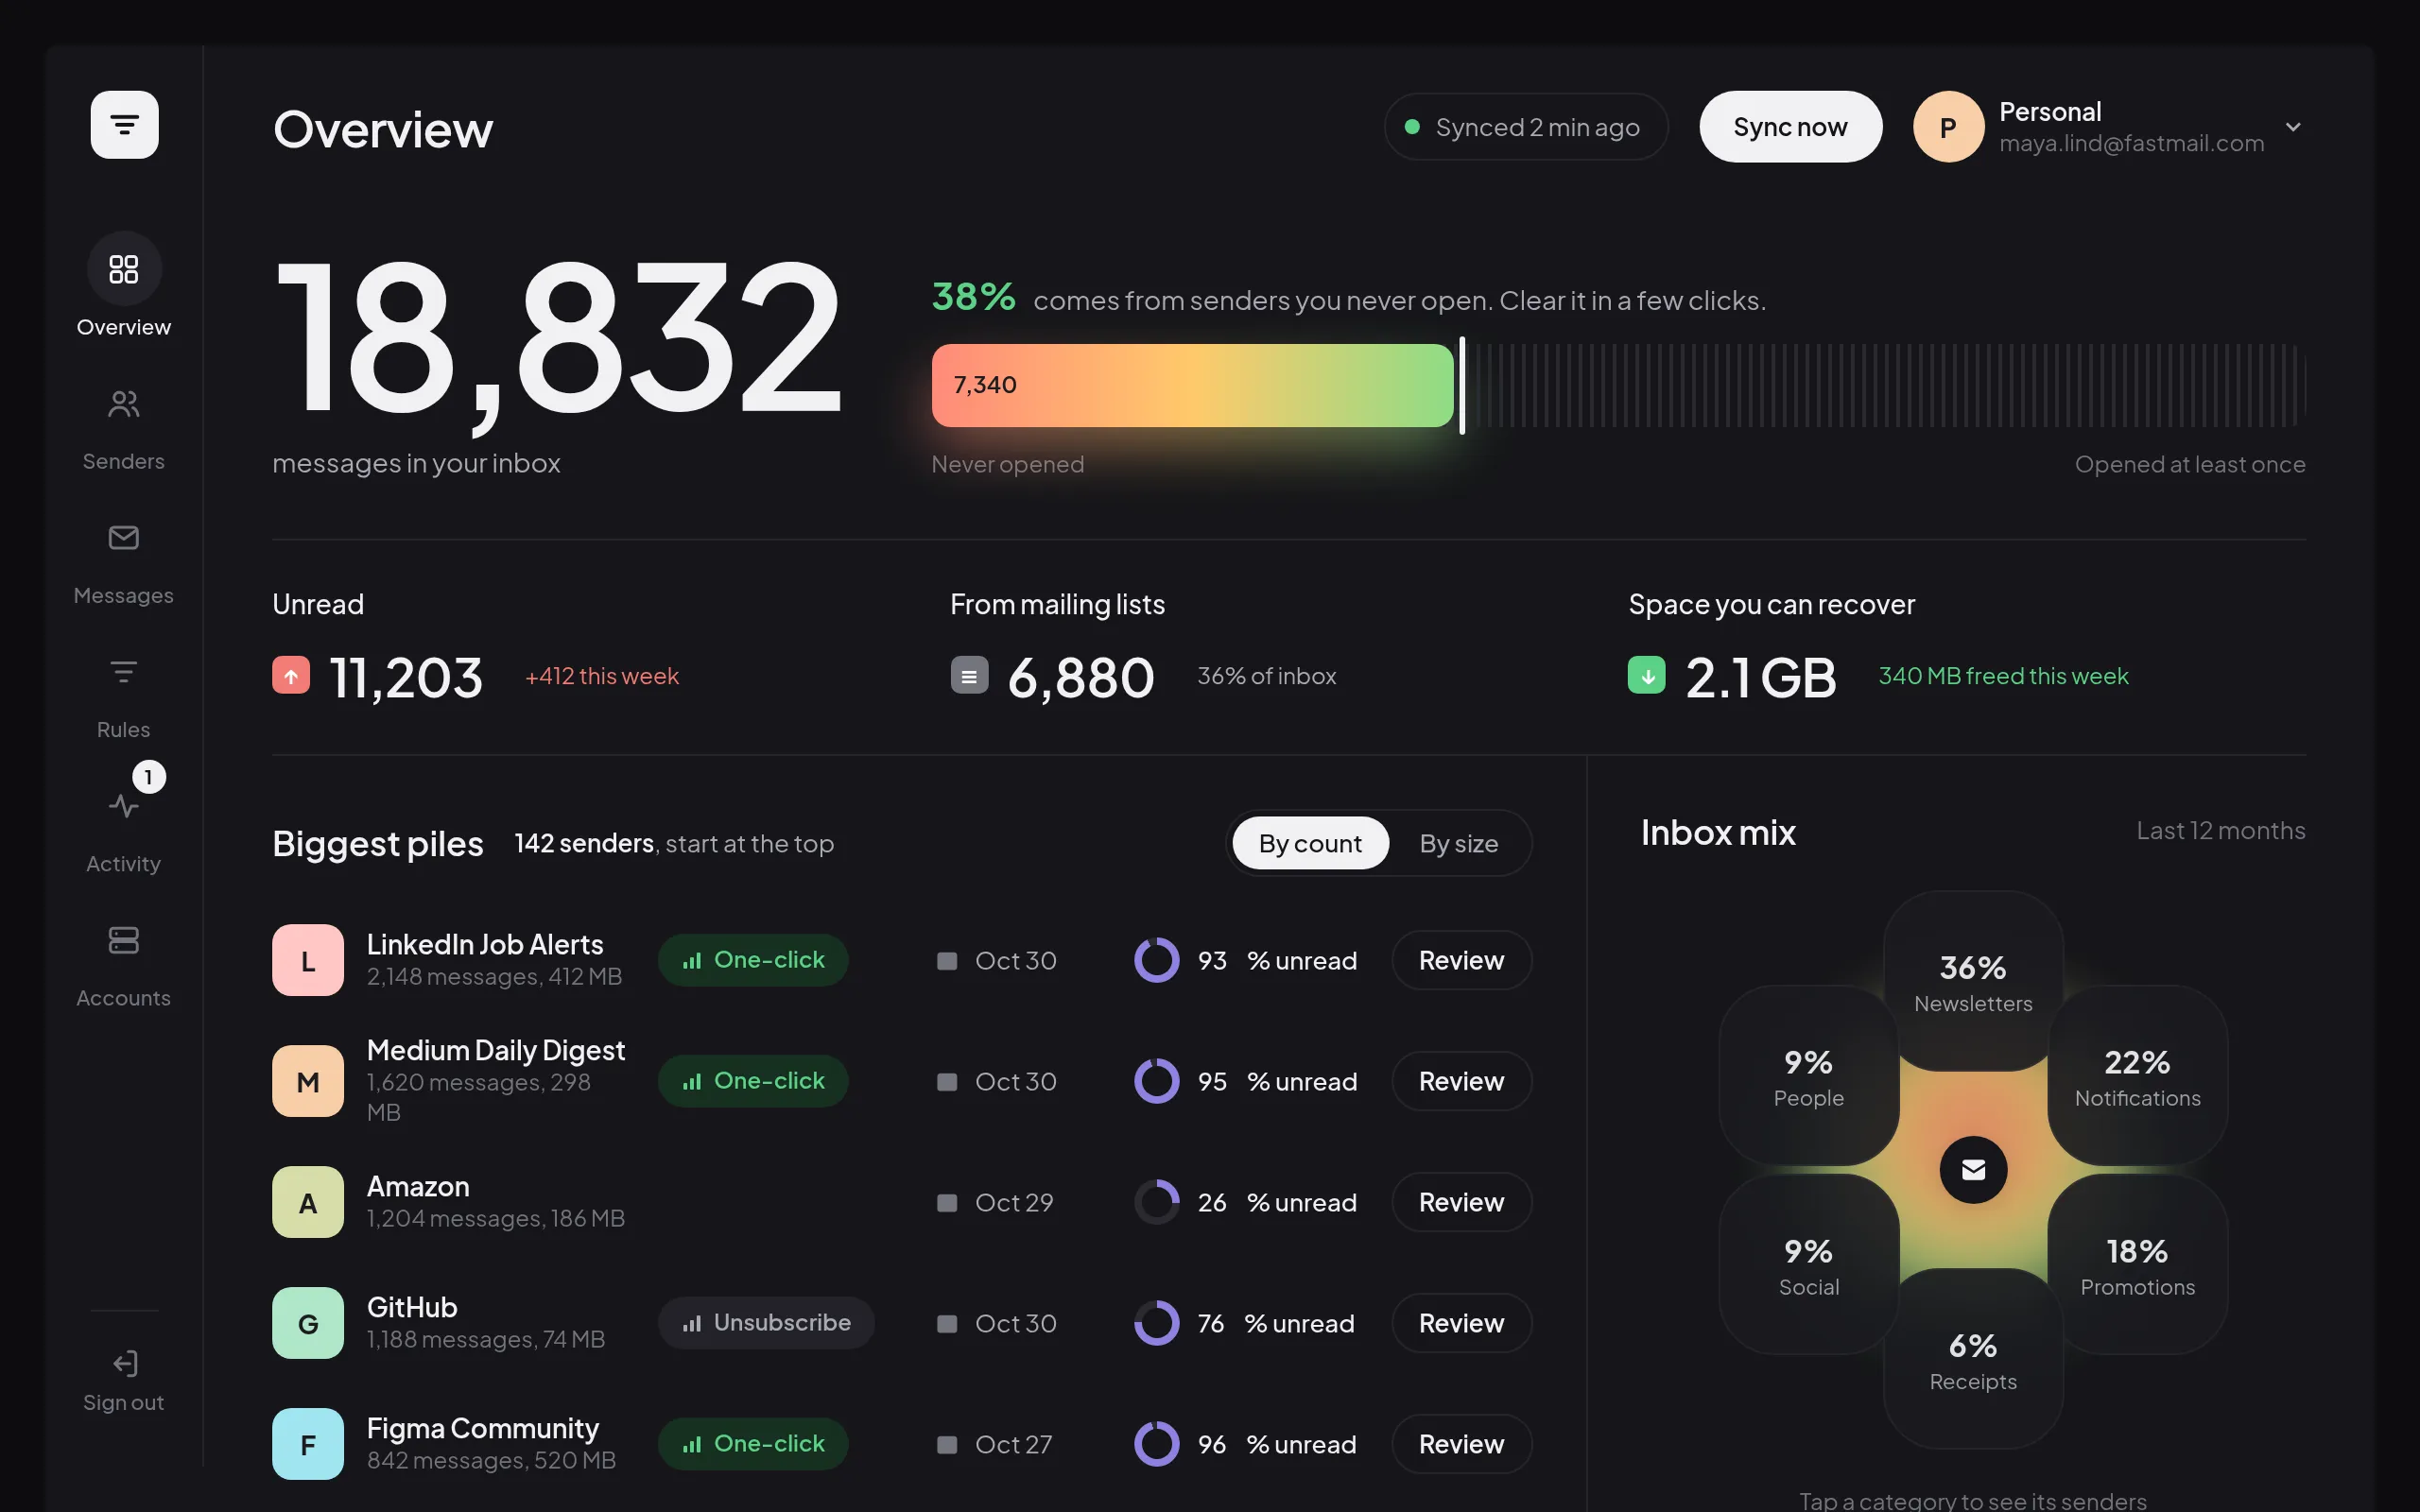
Task: Click the green download space icon
Action: pos(1647,675)
